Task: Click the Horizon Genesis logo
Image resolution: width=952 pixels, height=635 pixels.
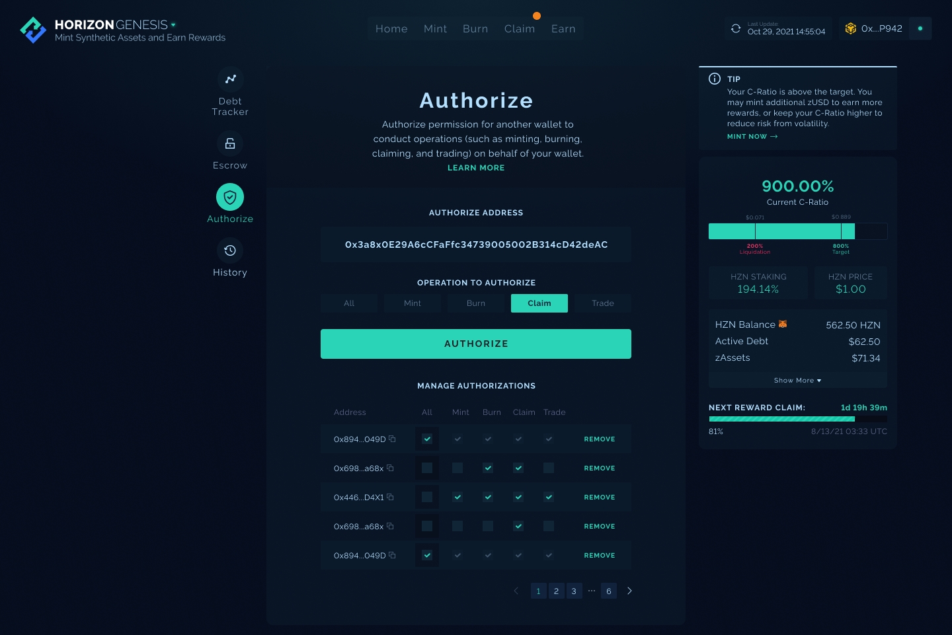Action: [x=33, y=30]
